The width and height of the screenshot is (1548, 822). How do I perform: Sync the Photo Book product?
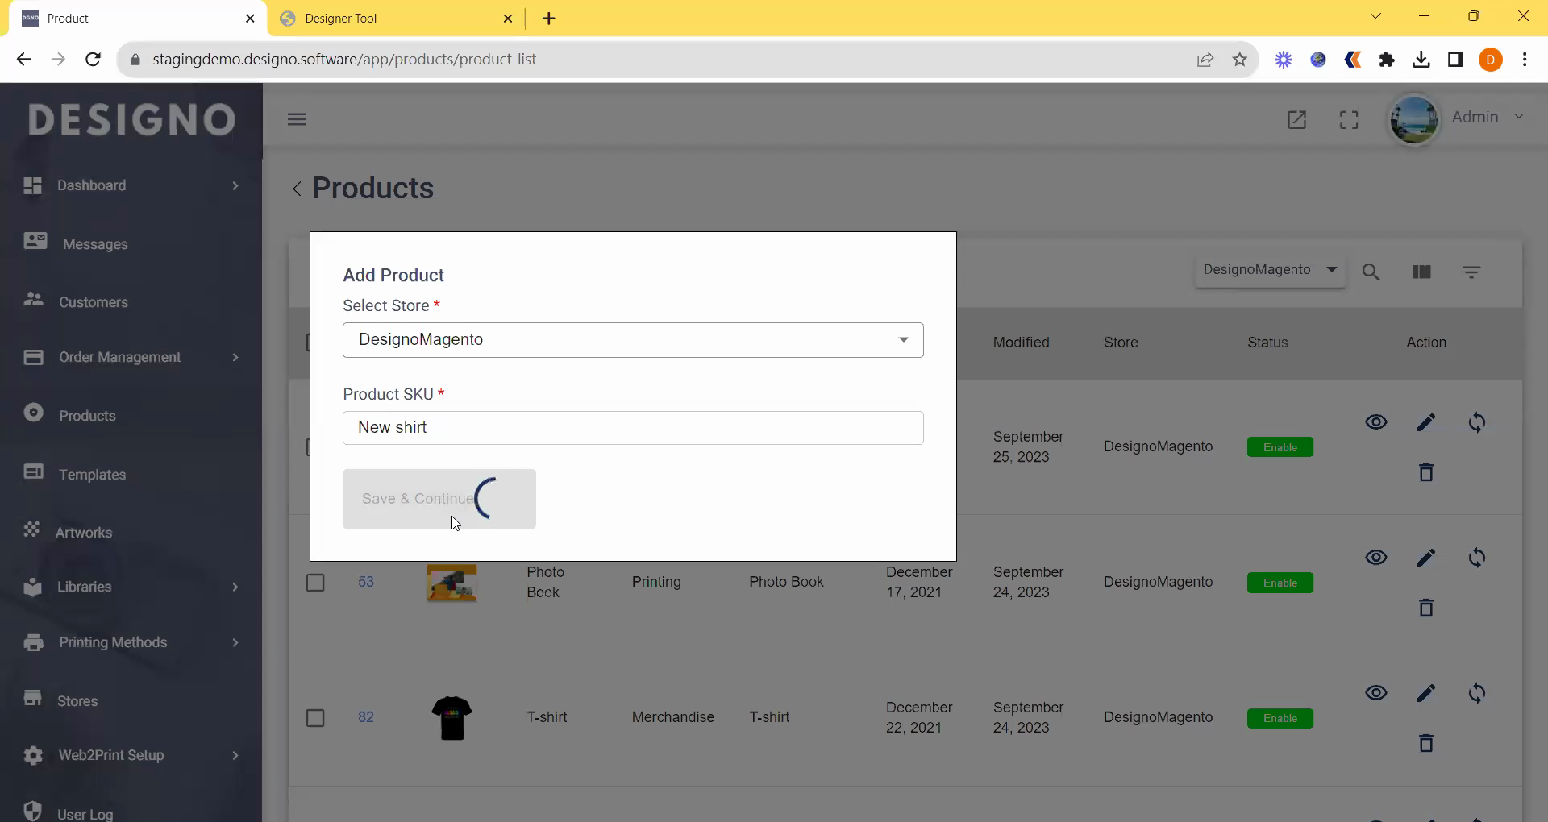[x=1476, y=558]
